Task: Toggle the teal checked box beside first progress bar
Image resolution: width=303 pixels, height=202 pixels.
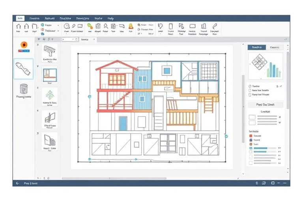Action: [251, 148]
